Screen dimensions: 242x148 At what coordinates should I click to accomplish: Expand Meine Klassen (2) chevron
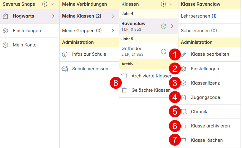(x=113, y=16)
